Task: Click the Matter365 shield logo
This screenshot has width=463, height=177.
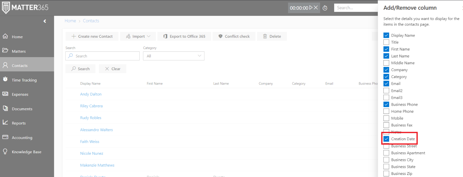Action: coord(6,8)
